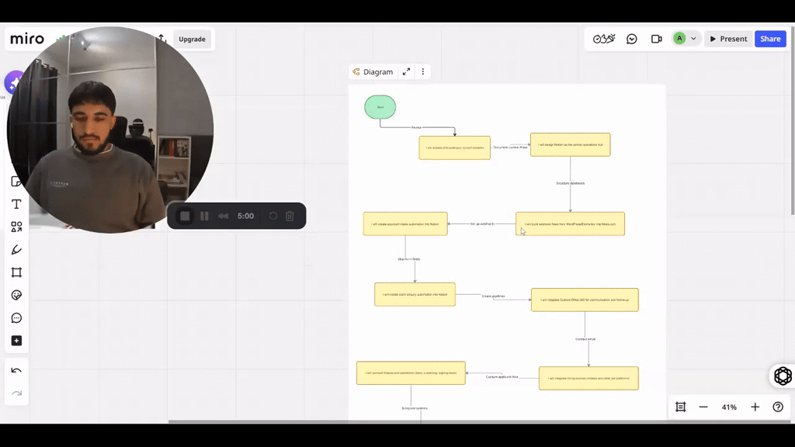795x447 pixels.
Task: Open the Sticker and emoji tool
Action: (x=16, y=295)
